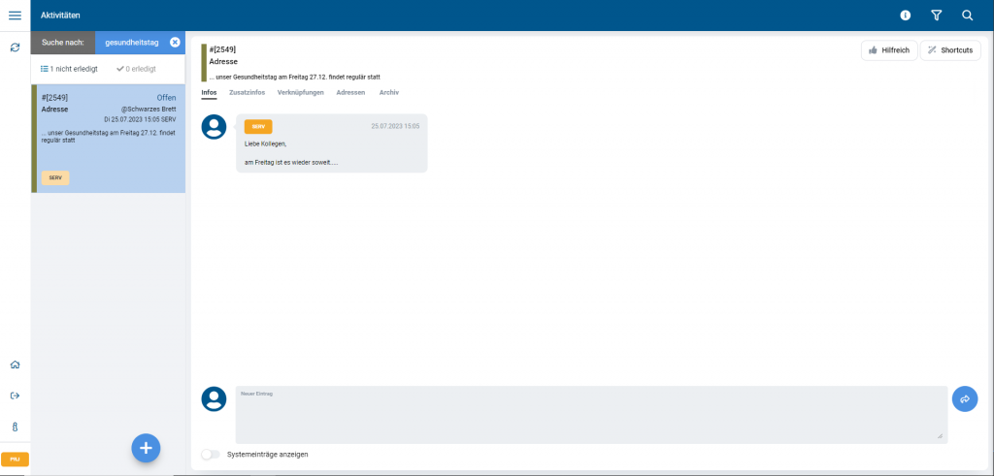Image resolution: width=994 pixels, height=476 pixels.
Task: Click the search magnifier icon
Action: [967, 16]
